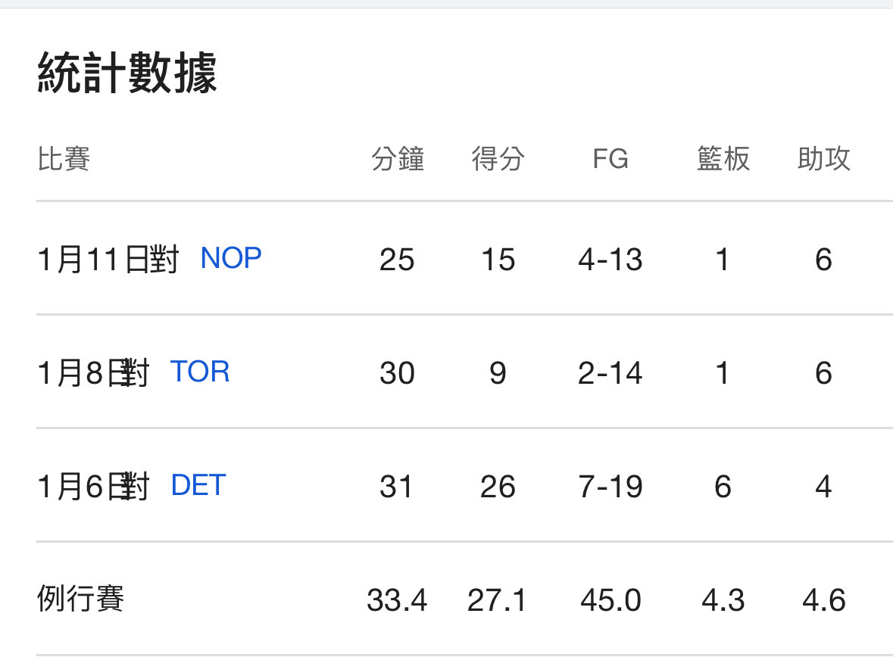Viewport: 893px width, 657px height.
Task: Open the DET team link
Action: [x=198, y=485]
